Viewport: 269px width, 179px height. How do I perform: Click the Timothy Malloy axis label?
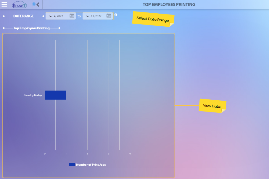point(33,95)
